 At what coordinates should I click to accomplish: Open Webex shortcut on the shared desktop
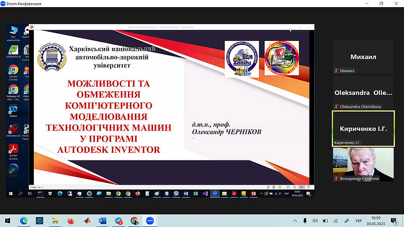(x=13, y=111)
